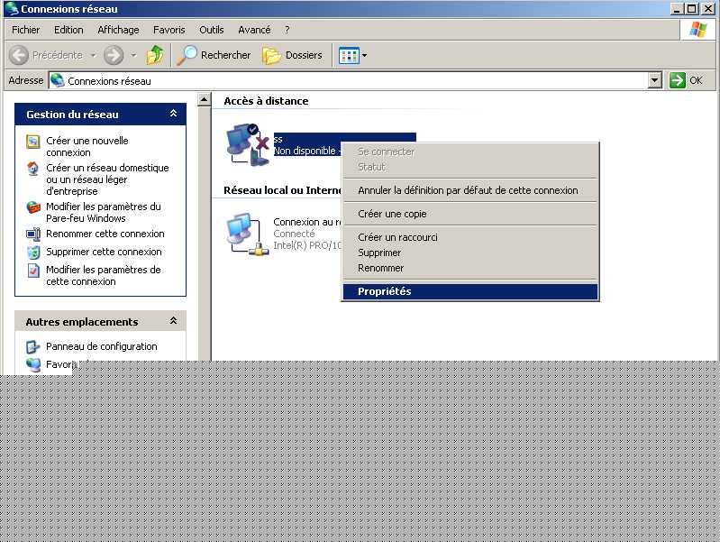Image resolution: width=720 pixels, height=542 pixels.
Task: Click Créer une nouvelle connexion link
Action: point(87,146)
